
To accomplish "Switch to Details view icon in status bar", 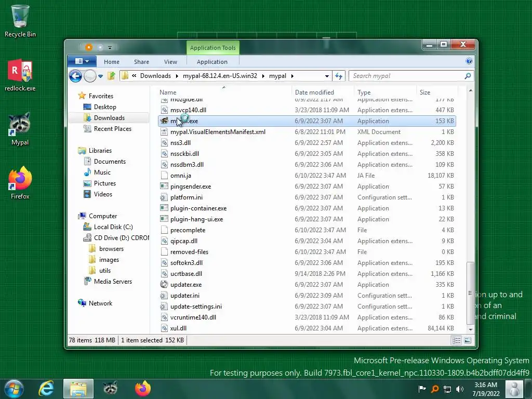I will click(x=457, y=340).
